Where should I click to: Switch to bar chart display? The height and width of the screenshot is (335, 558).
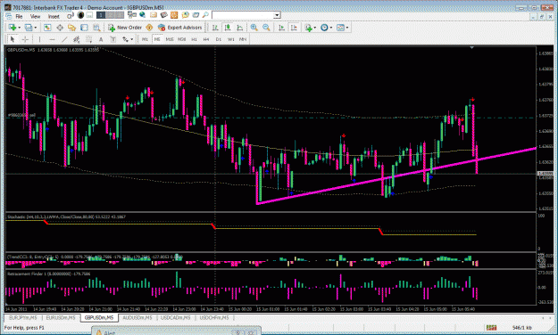[x=215, y=28]
